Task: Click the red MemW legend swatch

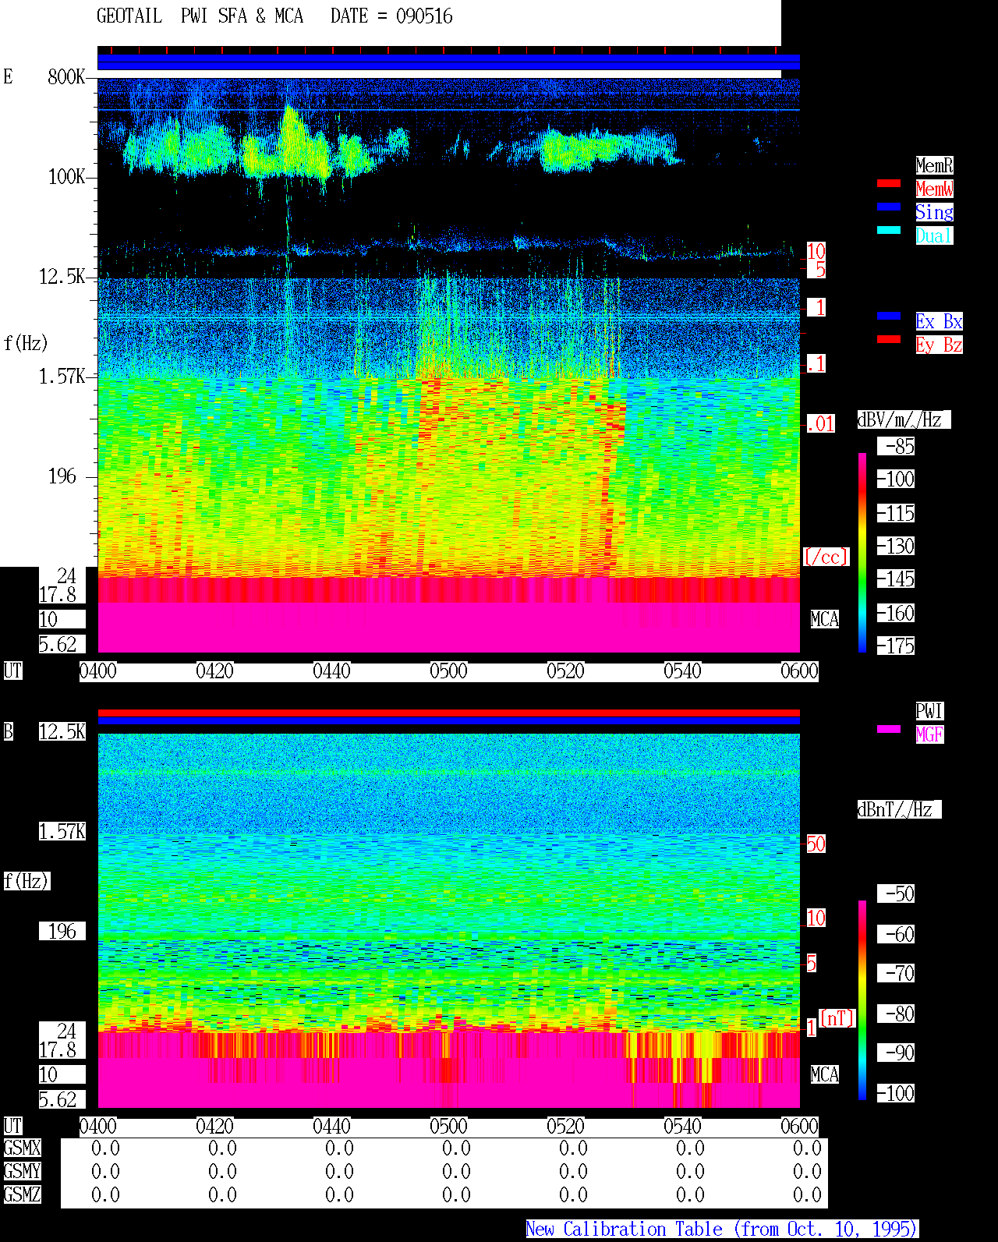Action: [889, 183]
